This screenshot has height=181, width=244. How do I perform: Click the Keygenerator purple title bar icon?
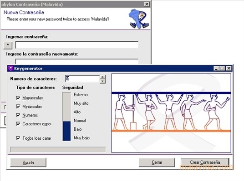10,68
